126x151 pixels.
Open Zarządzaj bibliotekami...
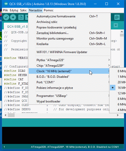click(x=70, y=33)
